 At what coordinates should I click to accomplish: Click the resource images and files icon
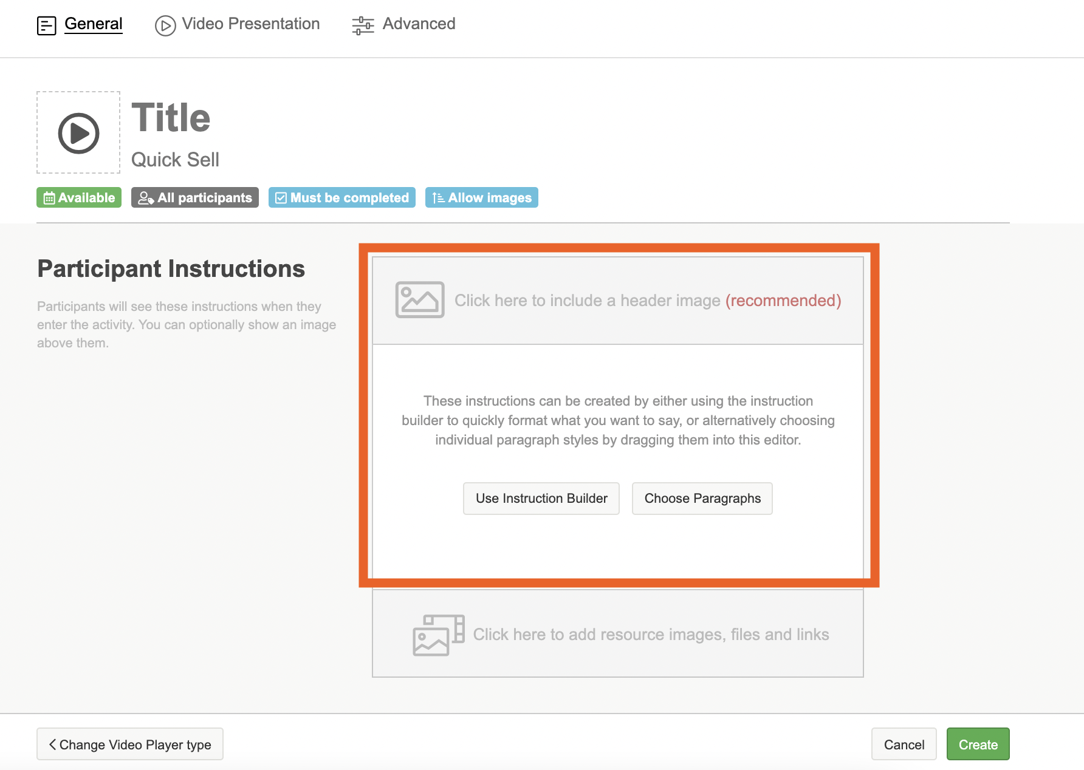pos(438,635)
